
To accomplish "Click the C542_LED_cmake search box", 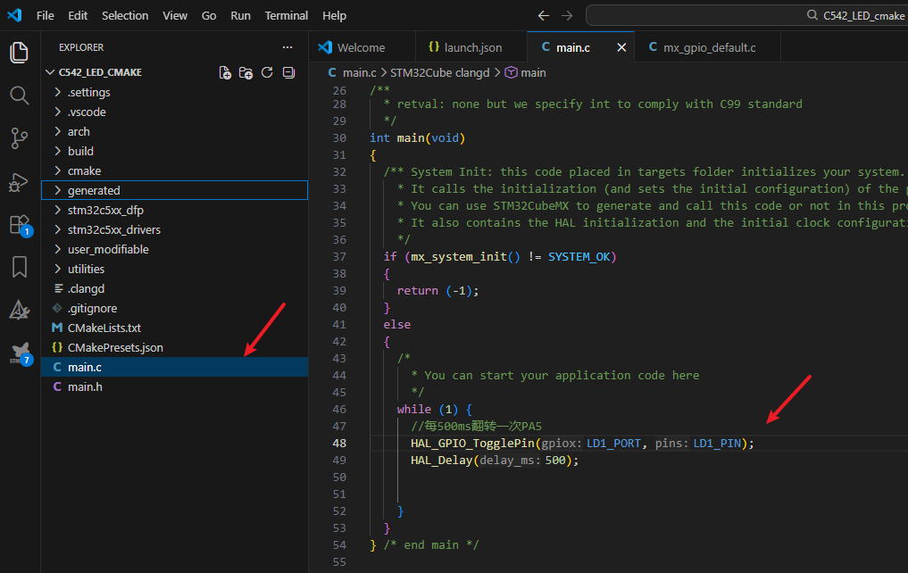I will click(747, 16).
